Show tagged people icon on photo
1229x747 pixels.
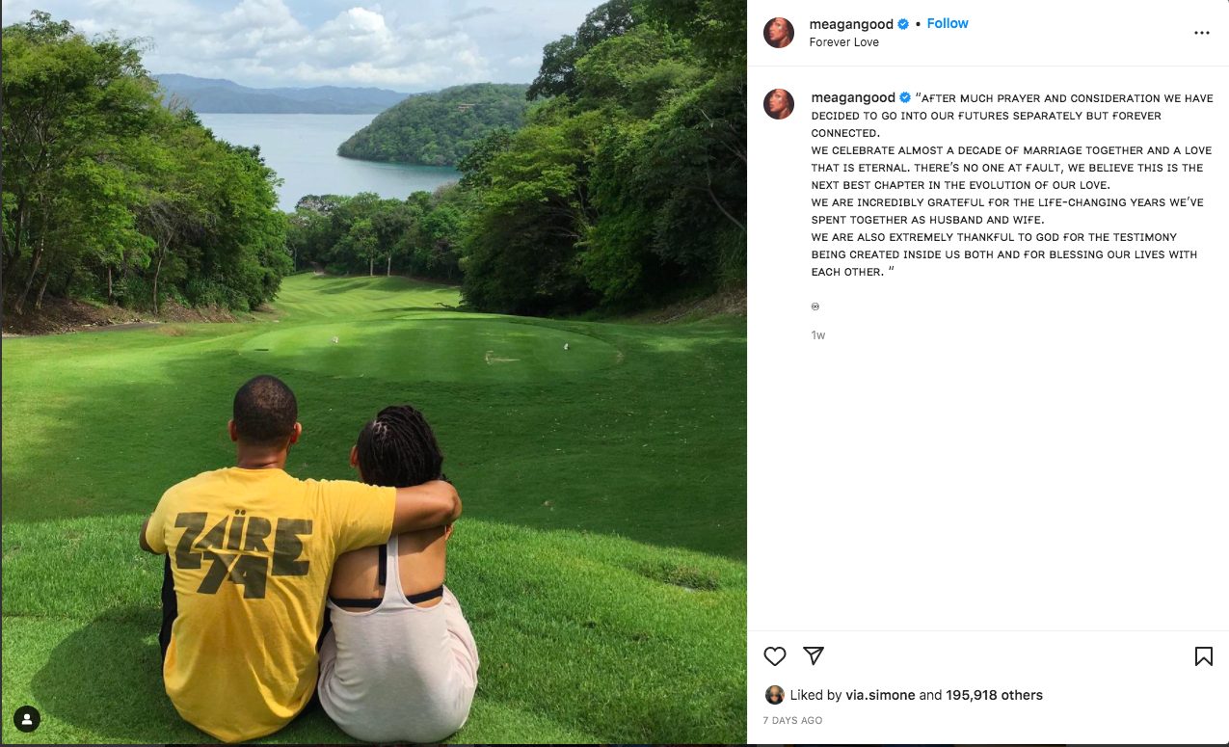27,719
